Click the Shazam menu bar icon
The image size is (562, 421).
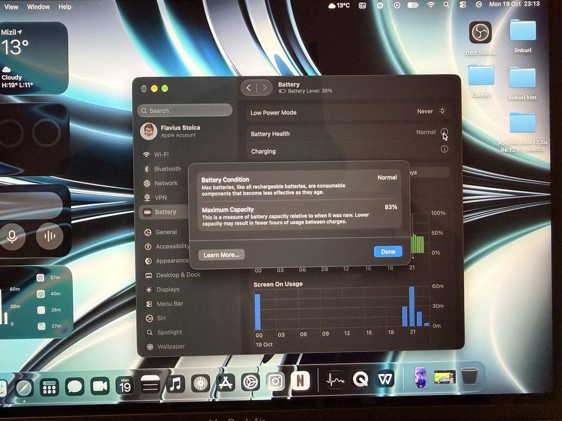tap(379, 5)
